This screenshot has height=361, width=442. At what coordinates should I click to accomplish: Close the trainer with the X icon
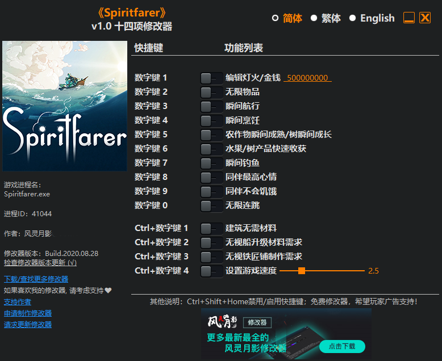[x=425, y=18]
